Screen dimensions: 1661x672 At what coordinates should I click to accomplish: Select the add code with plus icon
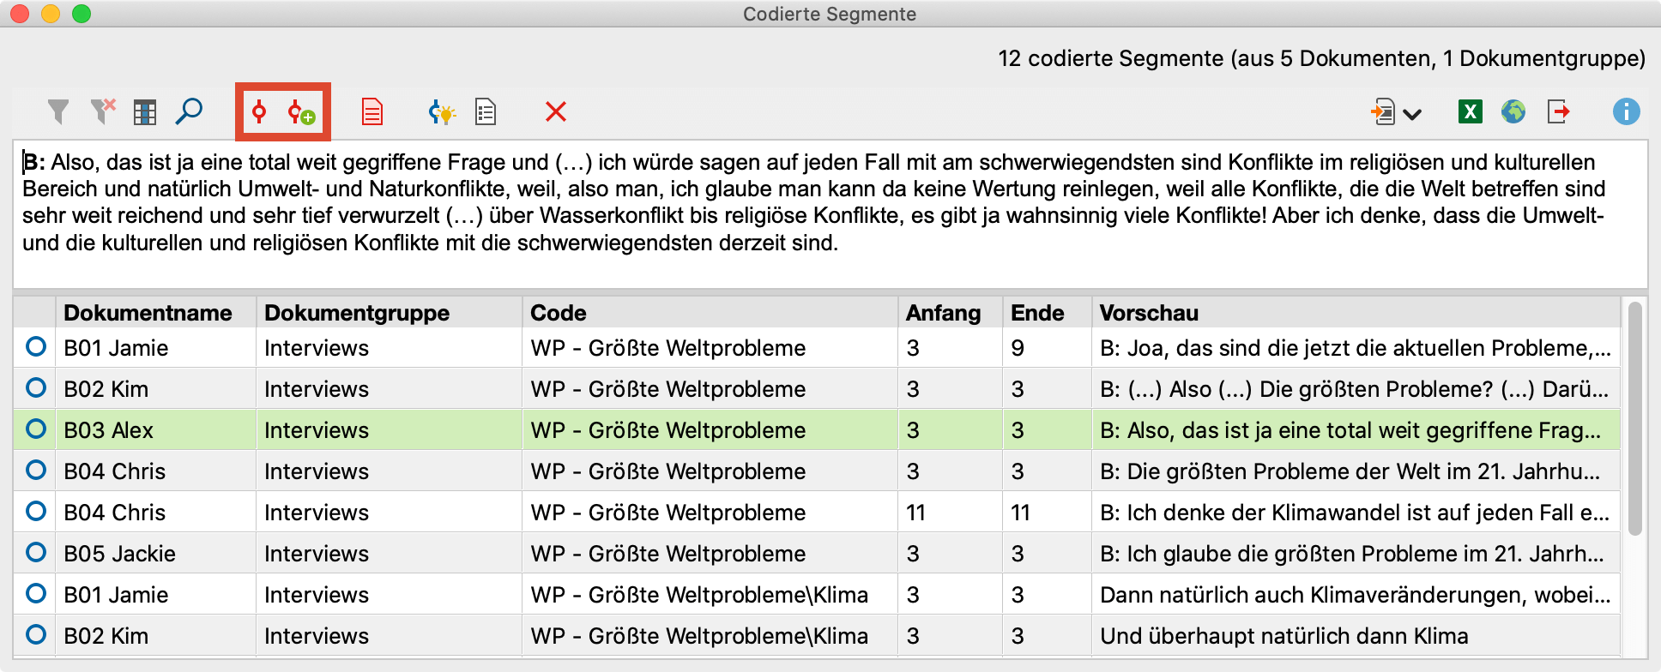coord(300,111)
